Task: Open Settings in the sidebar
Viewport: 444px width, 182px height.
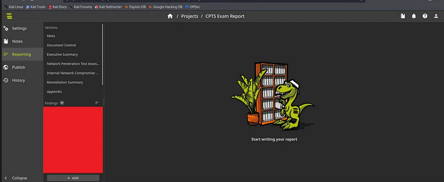Action: click(22, 28)
